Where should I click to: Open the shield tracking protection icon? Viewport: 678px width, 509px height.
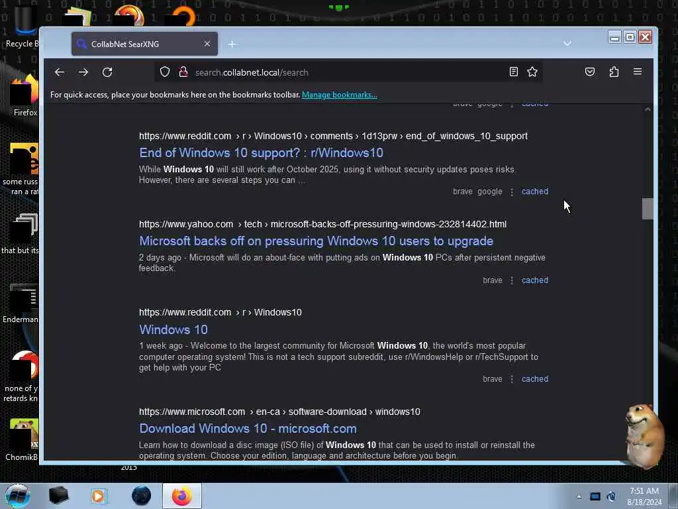coord(165,72)
